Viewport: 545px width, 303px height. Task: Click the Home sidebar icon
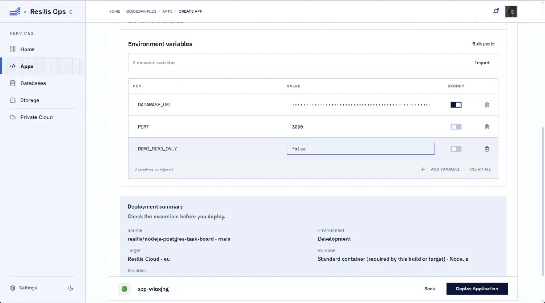tap(13, 49)
